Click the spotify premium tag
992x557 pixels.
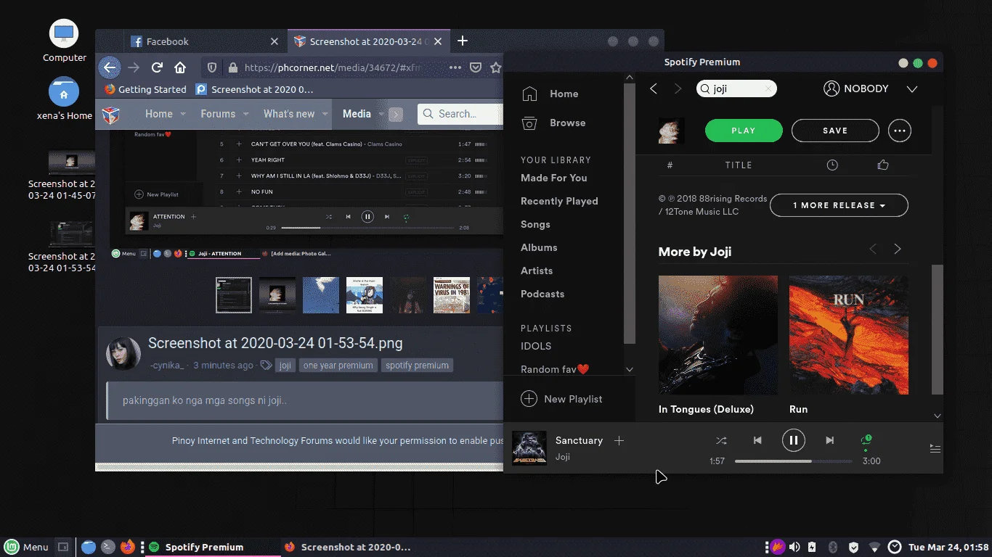point(417,366)
